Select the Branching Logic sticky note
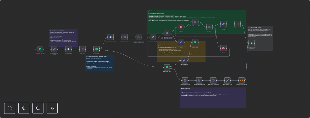This screenshot has width=310, height=118. (100, 63)
